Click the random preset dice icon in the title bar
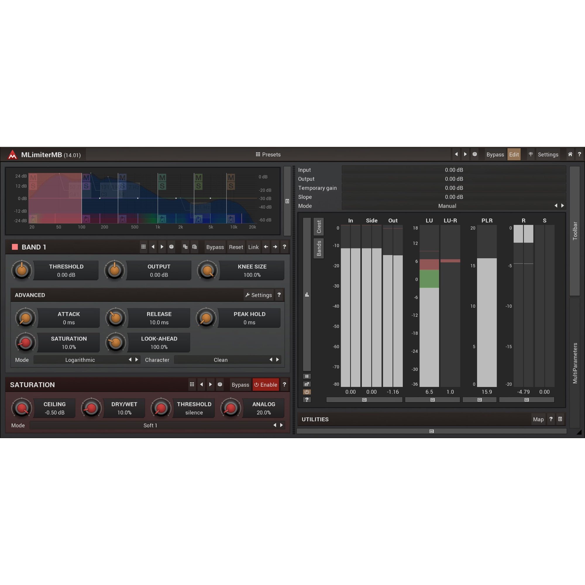 pos(474,154)
